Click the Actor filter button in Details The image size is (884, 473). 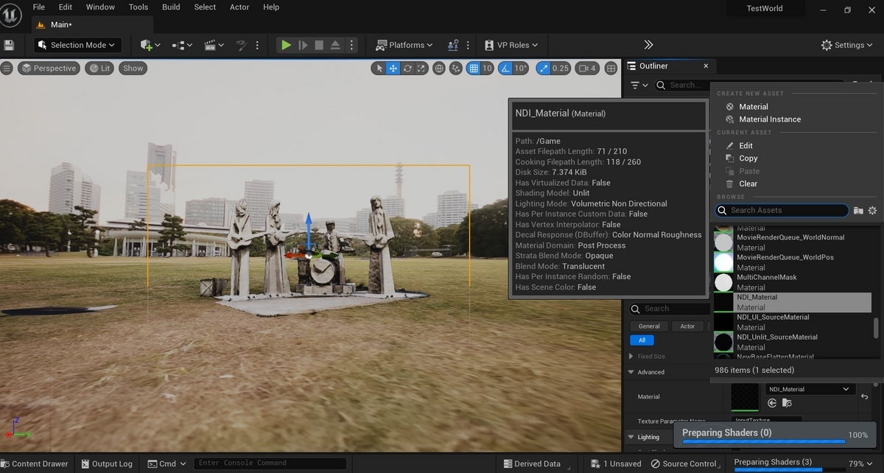pos(687,326)
